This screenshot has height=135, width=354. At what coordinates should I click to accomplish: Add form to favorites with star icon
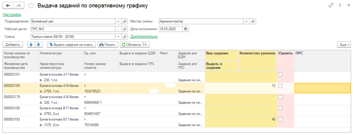pyautogui.click(x=30, y=6)
